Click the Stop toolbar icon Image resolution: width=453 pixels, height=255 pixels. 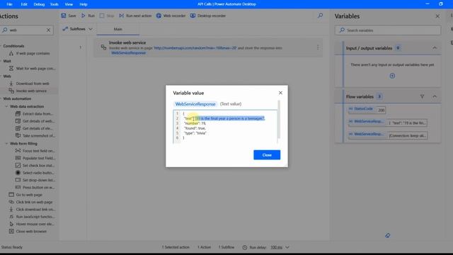coord(102,16)
